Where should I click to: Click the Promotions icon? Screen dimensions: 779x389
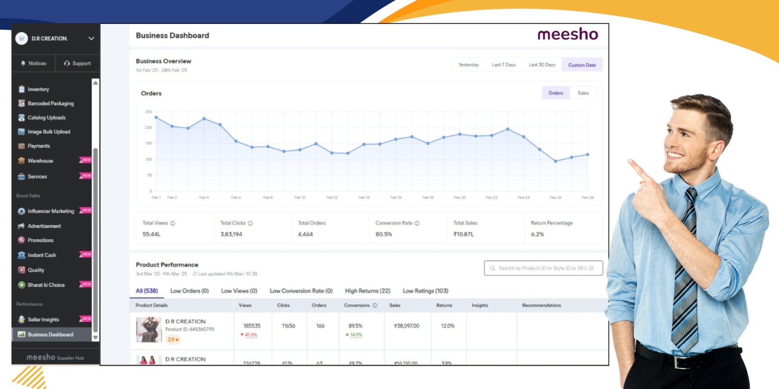[x=21, y=240]
